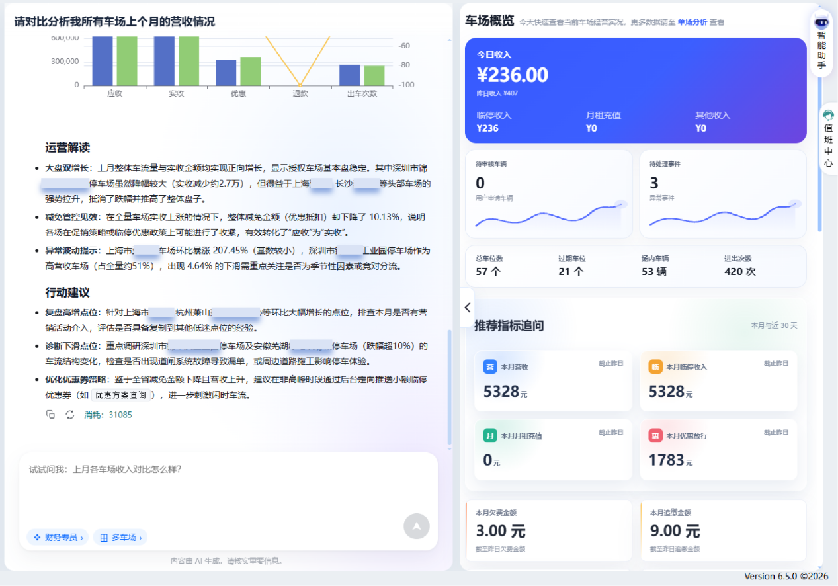Click the 消耗: 31085 token count
Viewport: 838px width, 586px height.
click(108, 415)
